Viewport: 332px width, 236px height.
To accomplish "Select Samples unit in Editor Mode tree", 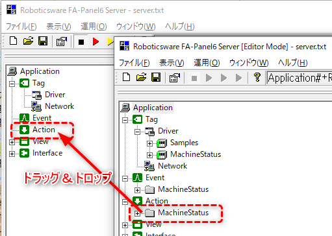I will coord(184,143).
